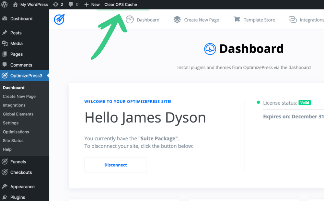
Task: Open Global Elements submenu item
Action: coord(18,114)
